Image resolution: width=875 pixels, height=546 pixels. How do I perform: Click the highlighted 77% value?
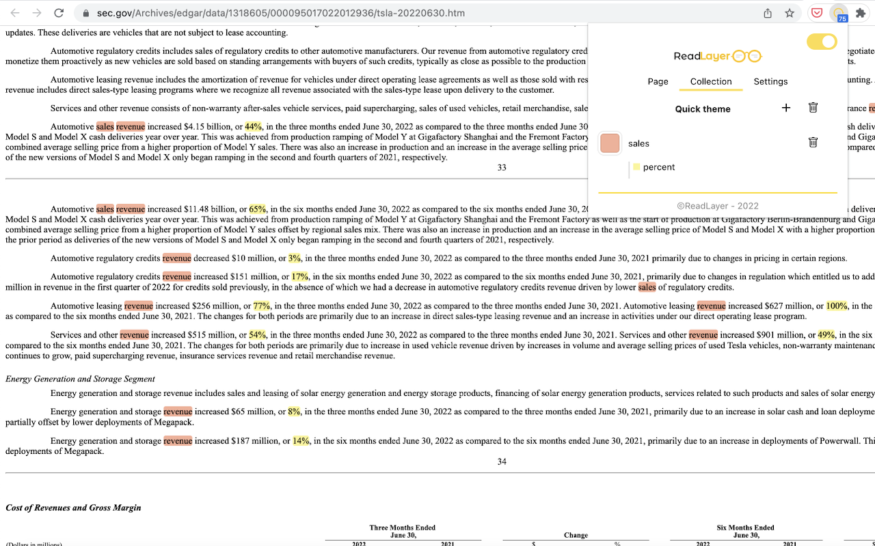pos(262,306)
